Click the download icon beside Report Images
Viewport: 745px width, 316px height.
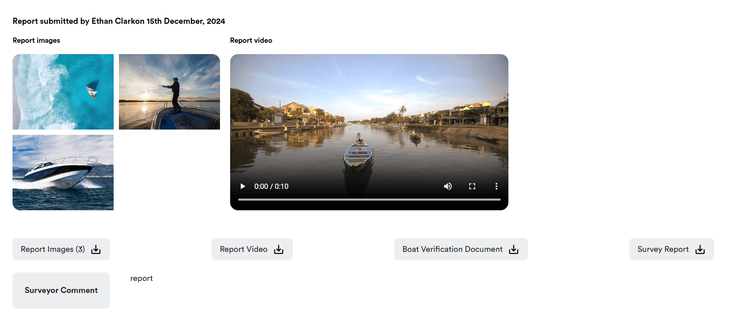pyautogui.click(x=96, y=249)
